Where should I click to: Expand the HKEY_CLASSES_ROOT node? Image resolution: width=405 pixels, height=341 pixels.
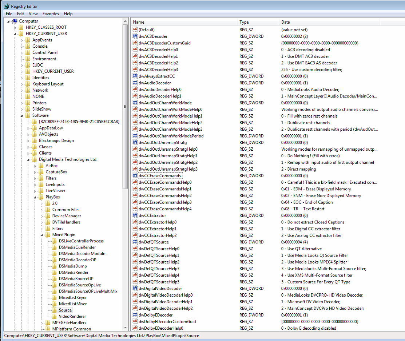[x=15, y=28]
